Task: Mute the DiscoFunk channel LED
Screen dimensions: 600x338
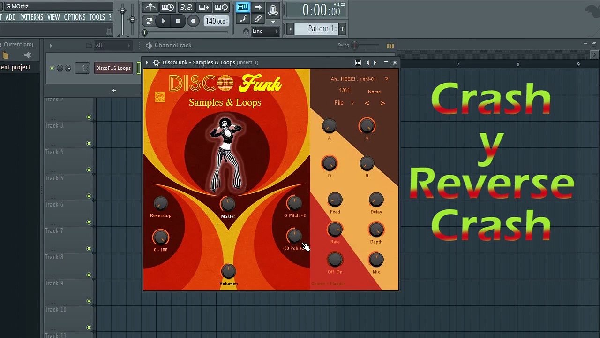Action: (52, 68)
